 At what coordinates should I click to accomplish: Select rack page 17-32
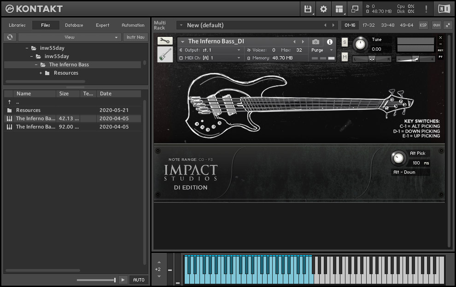click(368, 25)
